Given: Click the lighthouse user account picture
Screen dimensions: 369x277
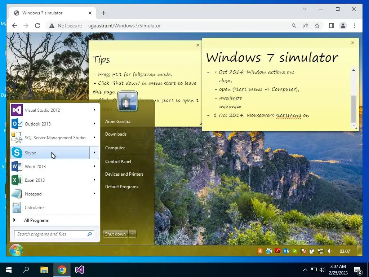Looking at the screenshot, I should [x=127, y=101].
